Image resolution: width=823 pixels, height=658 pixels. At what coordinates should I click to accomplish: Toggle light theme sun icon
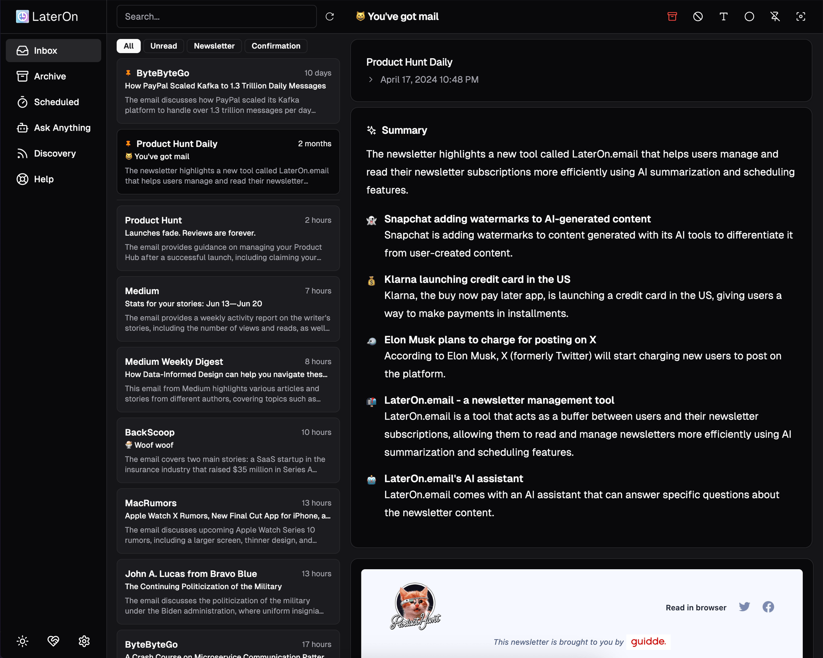point(22,641)
